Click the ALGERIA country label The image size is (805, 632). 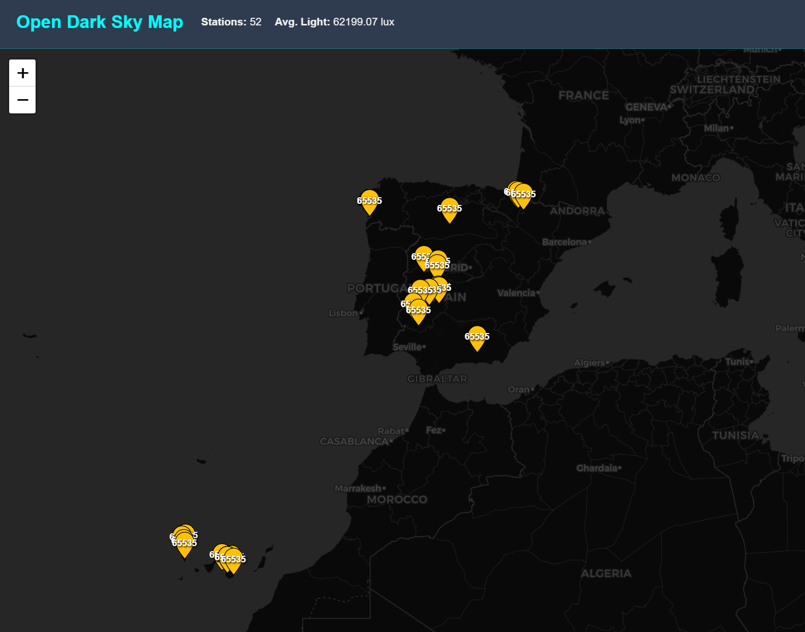pyautogui.click(x=606, y=574)
